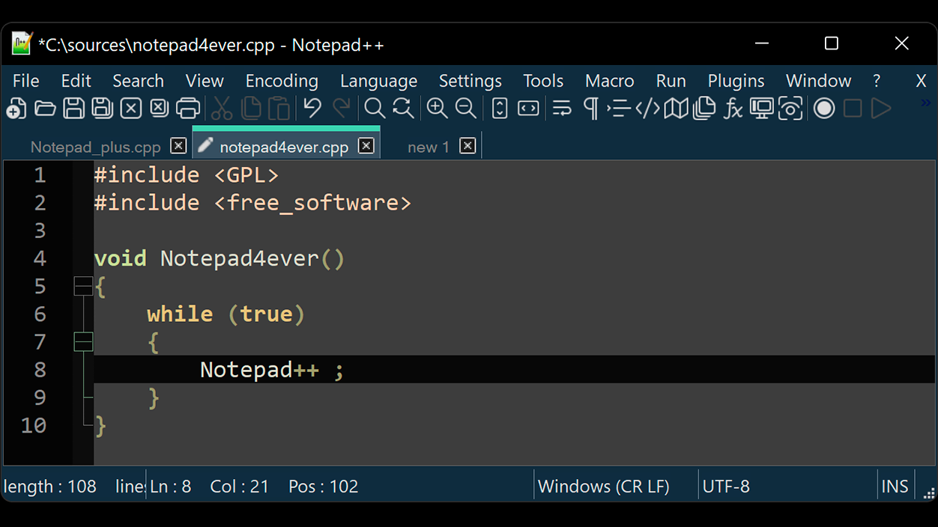Print the document with the printer icon

(x=188, y=109)
